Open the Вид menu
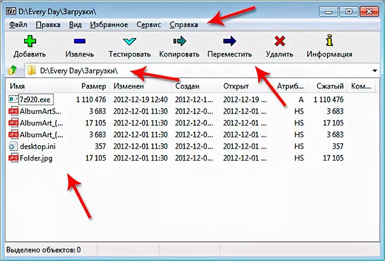This screenshot has height=261, width=385. click(75, 25)
